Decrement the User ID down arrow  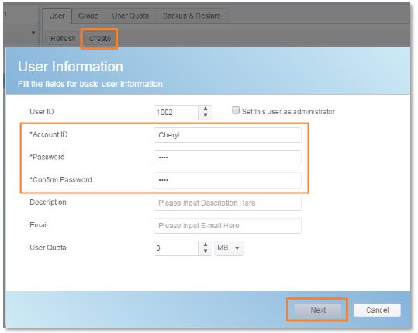coord(206,115)
